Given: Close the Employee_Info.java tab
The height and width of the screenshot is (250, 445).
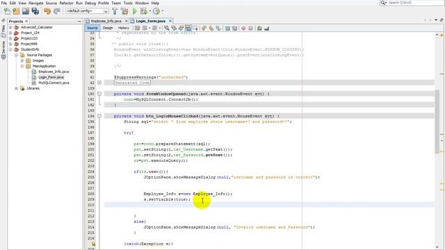Looking at the screenshot, I should coord(127,21).
